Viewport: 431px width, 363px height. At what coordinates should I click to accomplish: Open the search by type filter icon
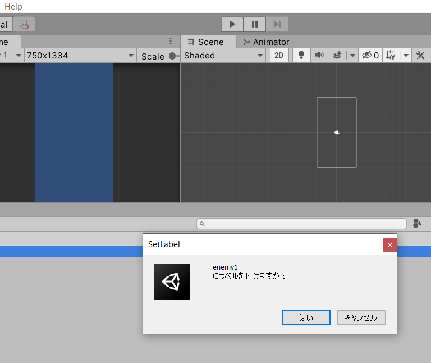point(418,224)
